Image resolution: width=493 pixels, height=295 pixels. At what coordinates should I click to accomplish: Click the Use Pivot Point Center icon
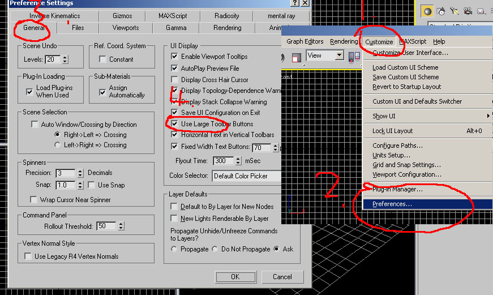pyautogui.click(x=354, y=57)
